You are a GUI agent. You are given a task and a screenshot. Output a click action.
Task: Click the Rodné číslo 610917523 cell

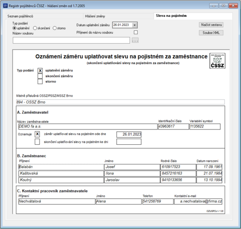point(178,167)
